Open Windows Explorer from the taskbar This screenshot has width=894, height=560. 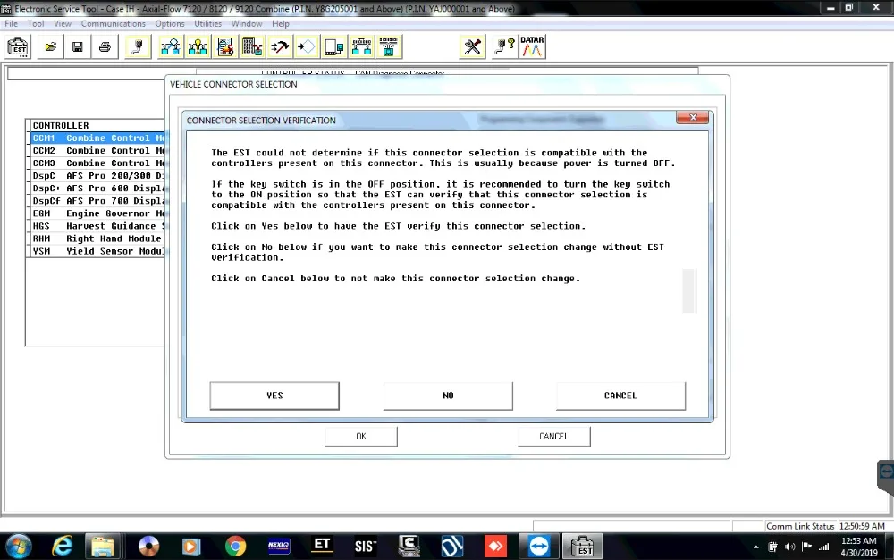point(103,547)
